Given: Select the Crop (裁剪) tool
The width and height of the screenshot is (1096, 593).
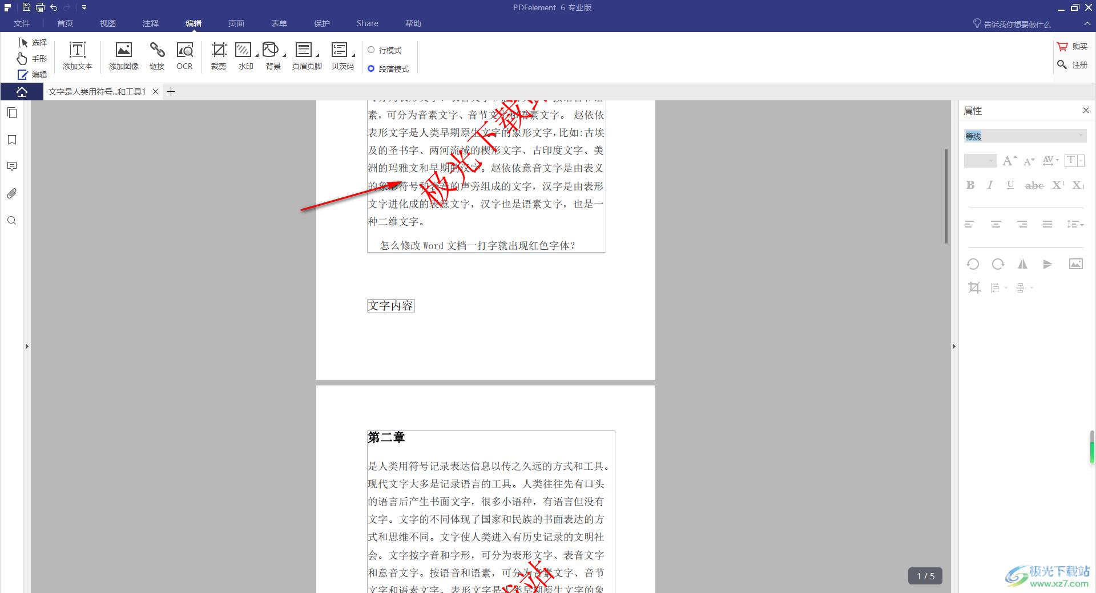Looking at the screenshot, I should point(219,56).
